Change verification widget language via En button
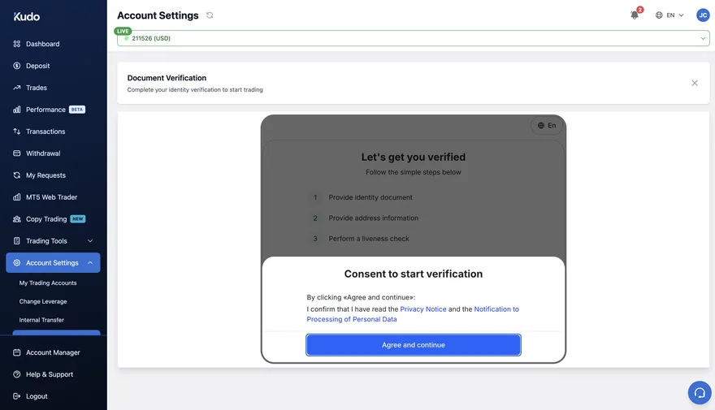Screen dimensions: 715x410 pyautogui.click(x=547, y=125)
